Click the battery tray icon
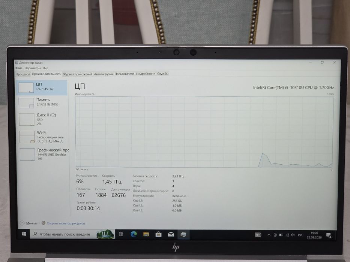 coord(281,235)
